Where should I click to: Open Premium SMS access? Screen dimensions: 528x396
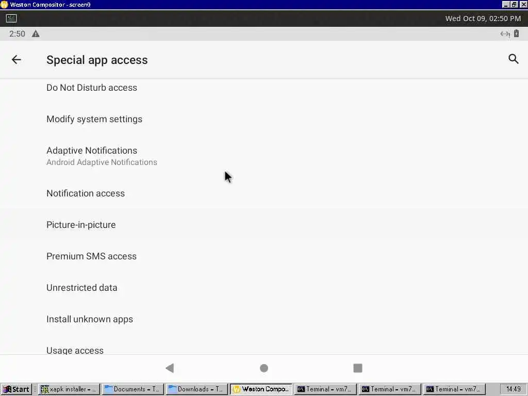point(264,256)
